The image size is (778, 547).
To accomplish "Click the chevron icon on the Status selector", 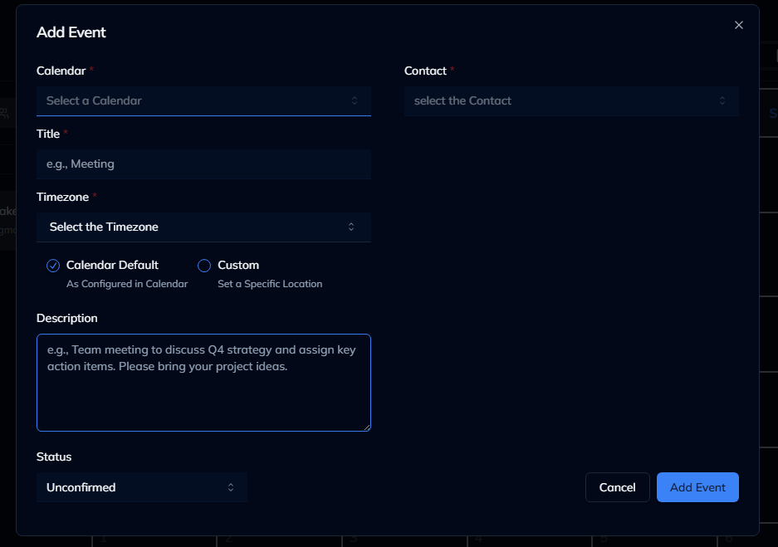I will click(x=232, y=487).
